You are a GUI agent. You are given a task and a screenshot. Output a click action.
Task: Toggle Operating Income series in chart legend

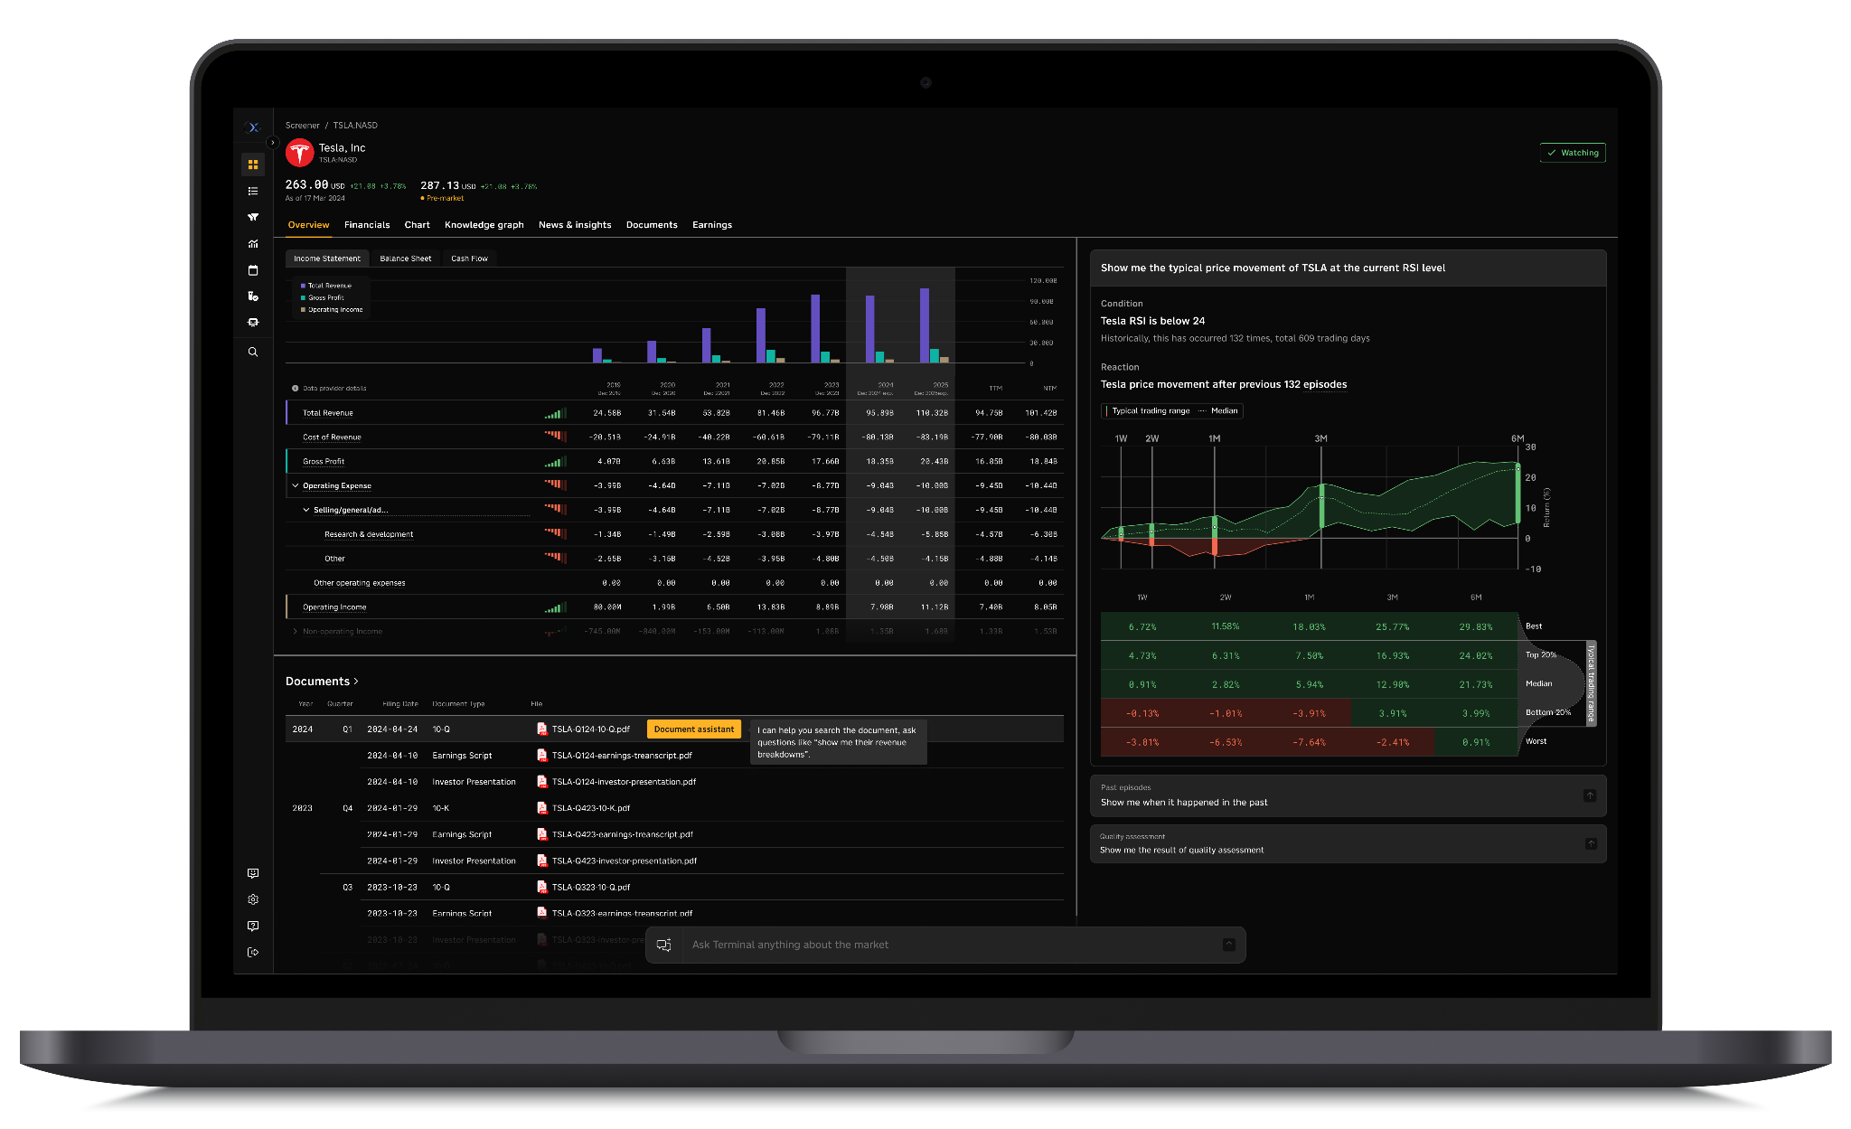coord(332,309)
